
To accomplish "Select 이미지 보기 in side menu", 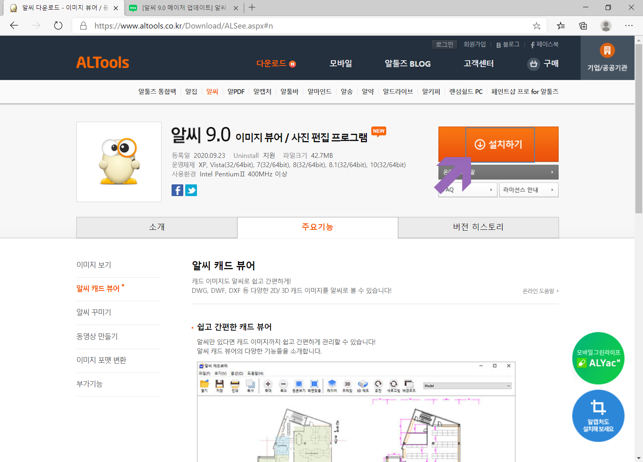I will [94, 265].
